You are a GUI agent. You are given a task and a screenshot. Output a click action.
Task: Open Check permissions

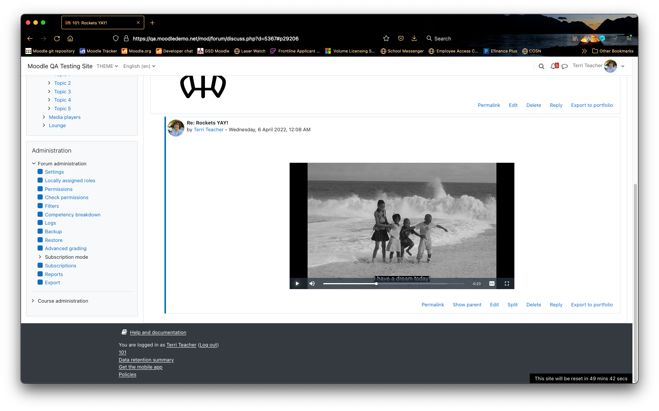coord(67,197)
